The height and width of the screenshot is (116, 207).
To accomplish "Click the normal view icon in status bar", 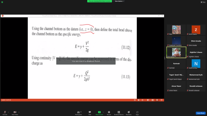I will click(x=148, y=100).
